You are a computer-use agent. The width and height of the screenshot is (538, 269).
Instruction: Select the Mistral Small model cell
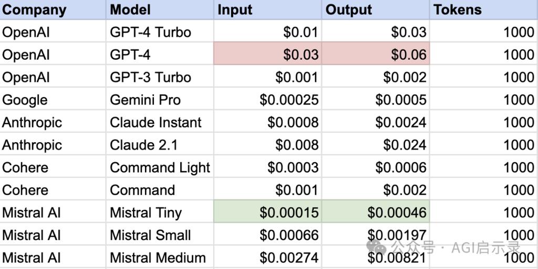click(x=160, y=234)
